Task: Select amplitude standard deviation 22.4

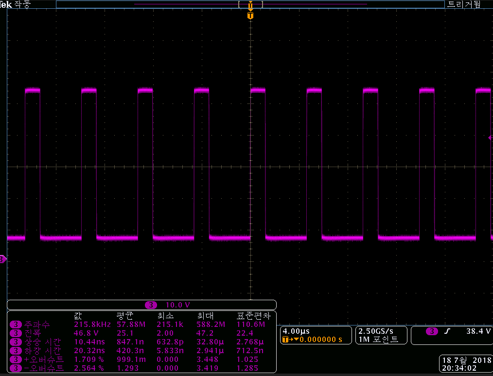Action: click(x=245, y=333)
